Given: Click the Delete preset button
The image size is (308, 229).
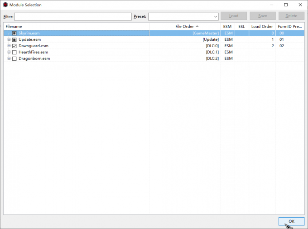Looking at the screenshot, I should pos(291,16).
